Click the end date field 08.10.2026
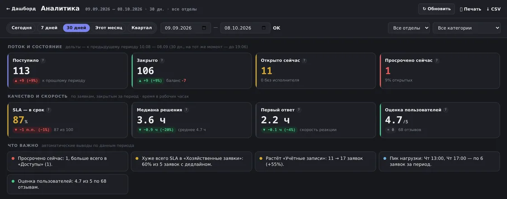Screen dimensions: 507x199 click(x=245, y=28)
